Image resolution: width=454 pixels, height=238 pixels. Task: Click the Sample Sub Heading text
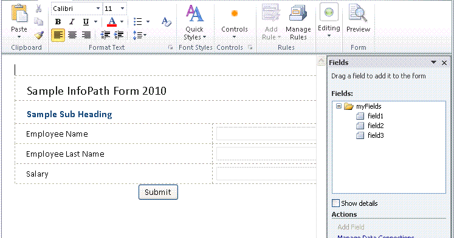click(x=69, y=114)
